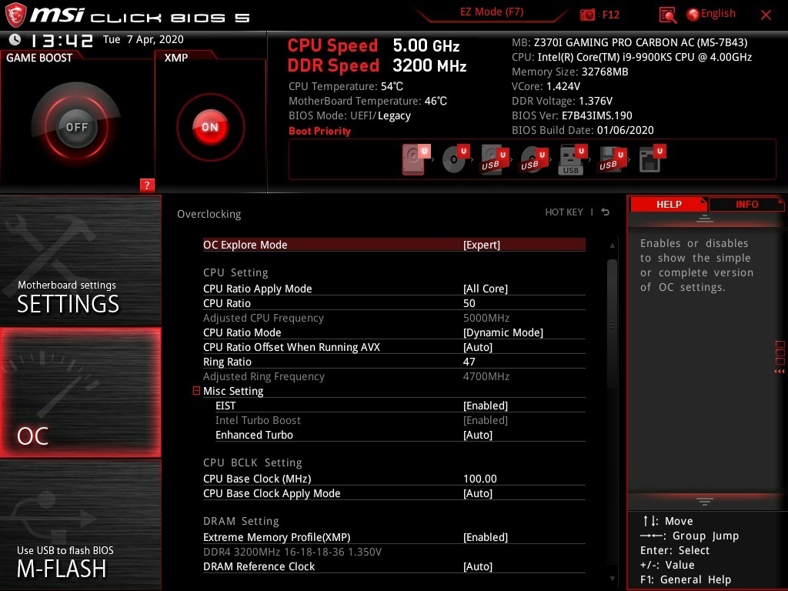Viewport: 788px width, 591px height.
Task: Close the BIOS with the X button
Action: tap(766, 15)
